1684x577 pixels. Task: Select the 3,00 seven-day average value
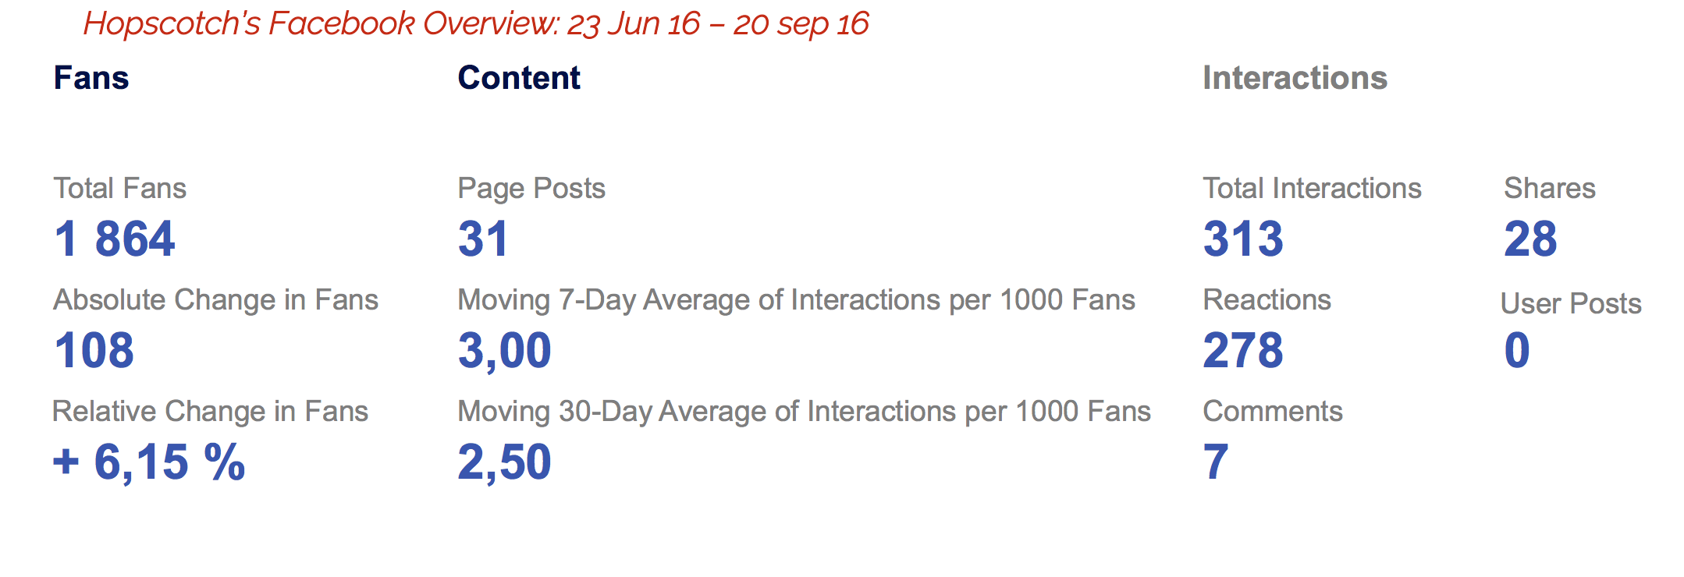(504, 350)
